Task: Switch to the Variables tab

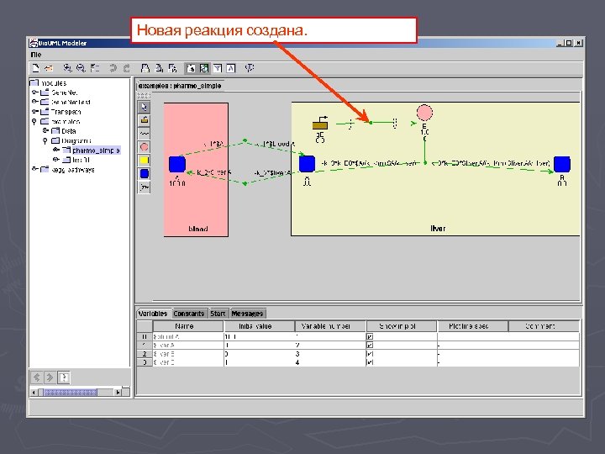Action: click(x=153, y=314)
